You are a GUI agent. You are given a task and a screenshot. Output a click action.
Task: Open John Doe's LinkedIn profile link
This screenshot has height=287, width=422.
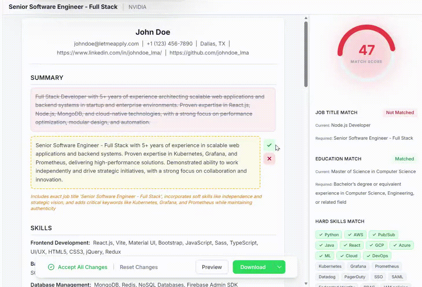(109, 53)
